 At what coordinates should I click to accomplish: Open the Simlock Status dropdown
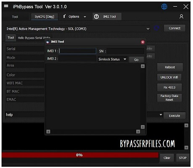[x=113, y=59]
